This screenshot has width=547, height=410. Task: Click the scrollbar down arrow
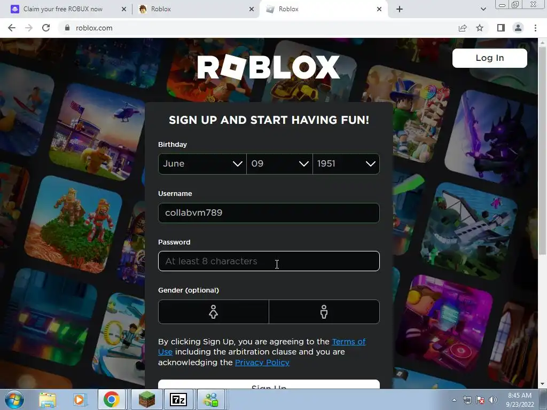pyautogui.click(x=542, y=384)
